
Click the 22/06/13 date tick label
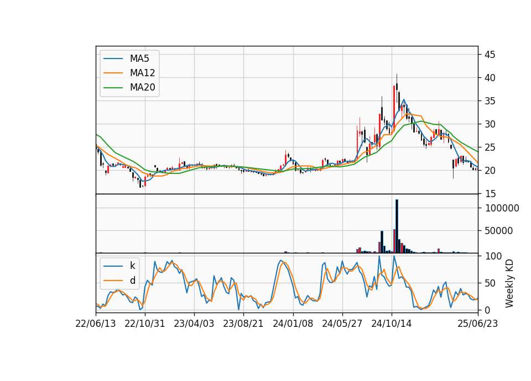coord(96,324)
